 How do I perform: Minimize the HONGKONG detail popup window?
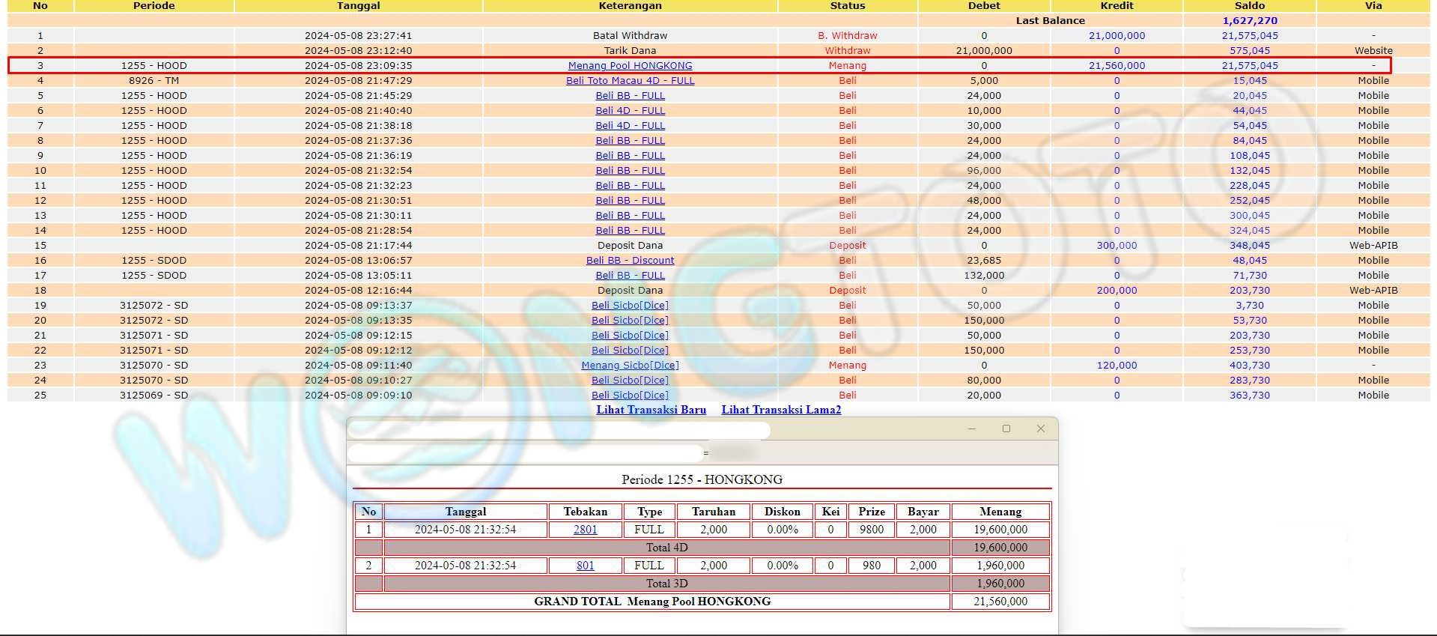tap(972, 428)
